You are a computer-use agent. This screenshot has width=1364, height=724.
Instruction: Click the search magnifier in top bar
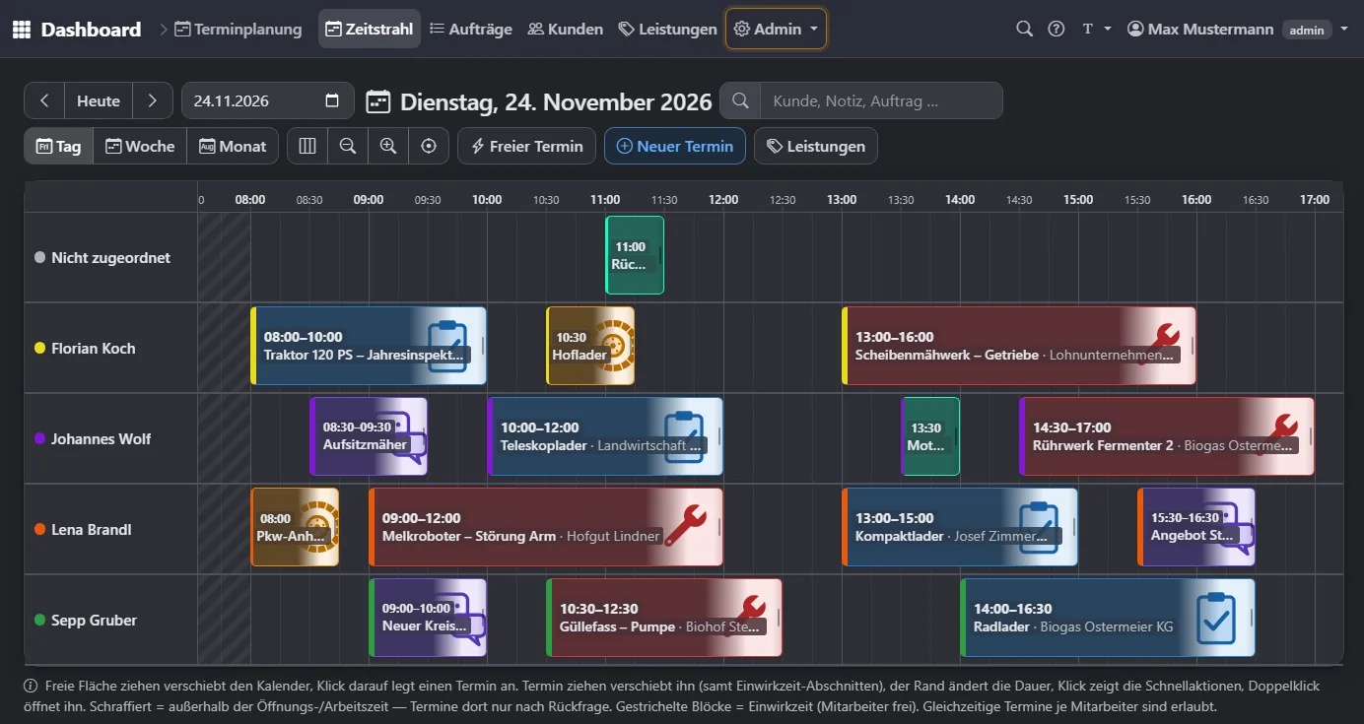(x=1025, y=30)
